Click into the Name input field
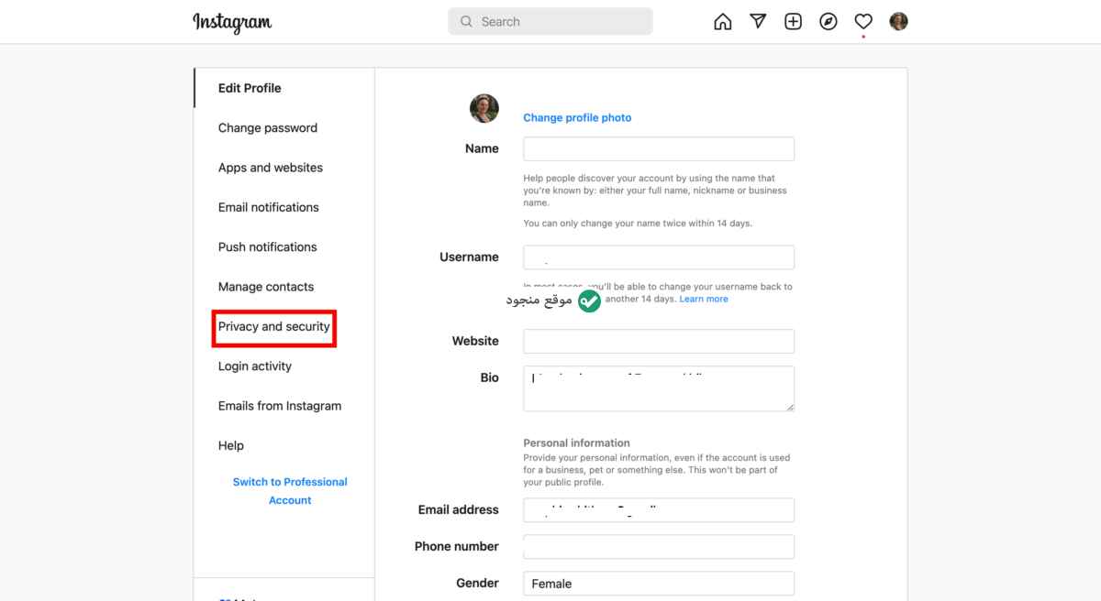 [659, 149]
